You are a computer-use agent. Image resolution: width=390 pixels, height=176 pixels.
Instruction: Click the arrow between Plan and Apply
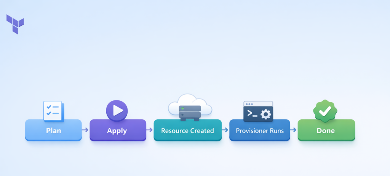(85, 130)
